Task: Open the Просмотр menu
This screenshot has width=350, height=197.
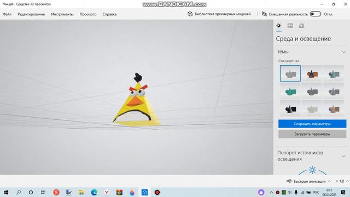Action: [x=88, y=14]
